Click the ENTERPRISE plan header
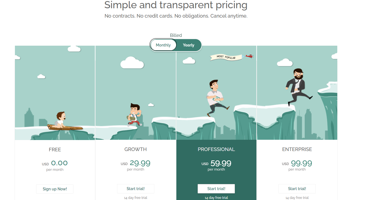This screenshot has width=374, height=200. click(297, 149)
